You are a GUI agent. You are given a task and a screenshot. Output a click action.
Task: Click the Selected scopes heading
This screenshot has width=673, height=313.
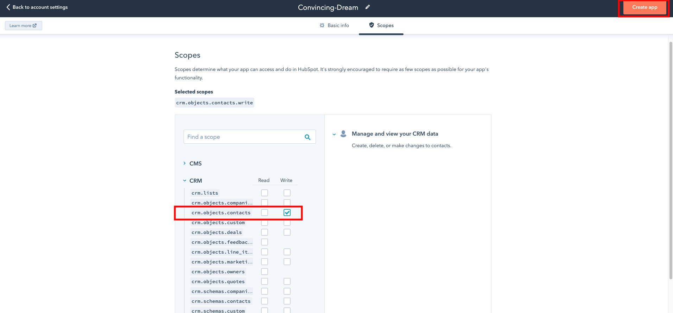[x=194, y=92]
